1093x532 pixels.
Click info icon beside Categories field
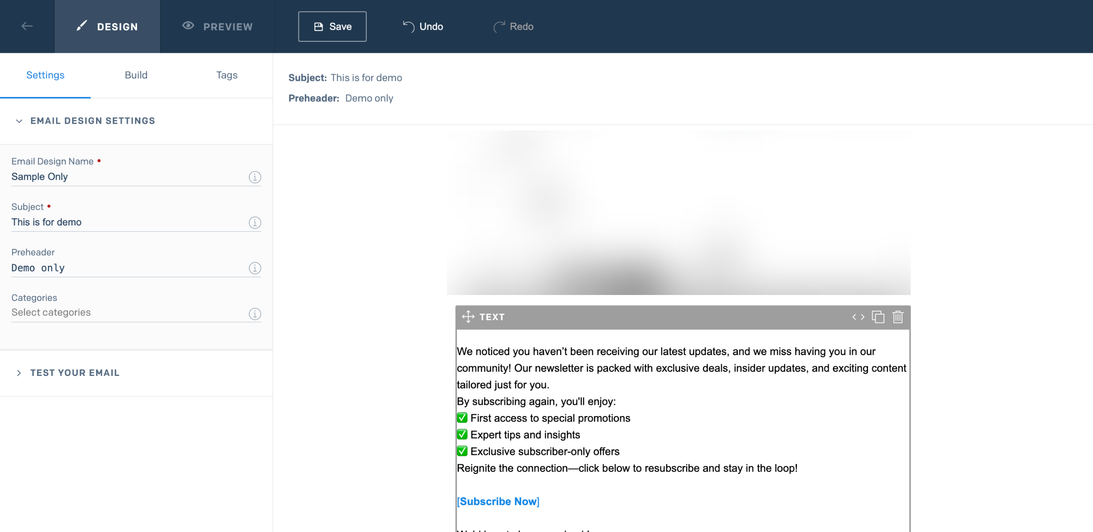255,314
